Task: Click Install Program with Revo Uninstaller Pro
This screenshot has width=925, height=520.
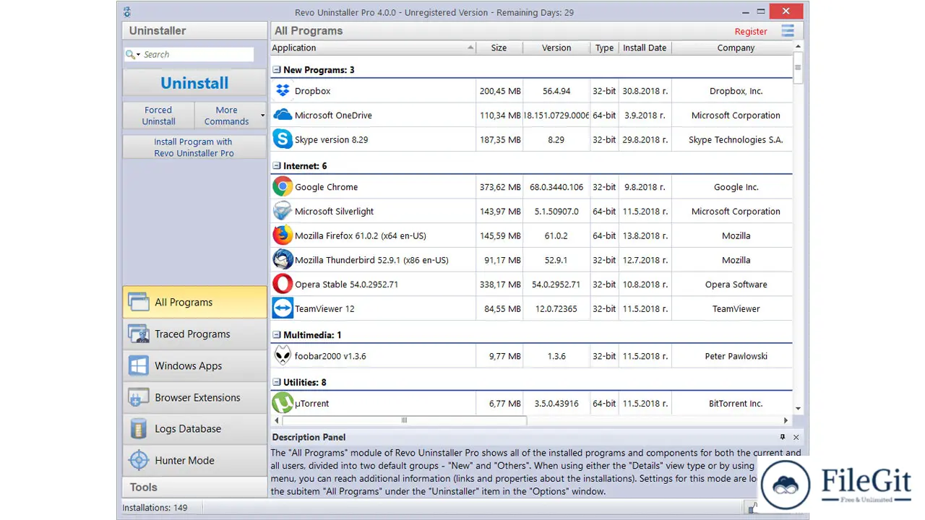Action: (194, 147)
